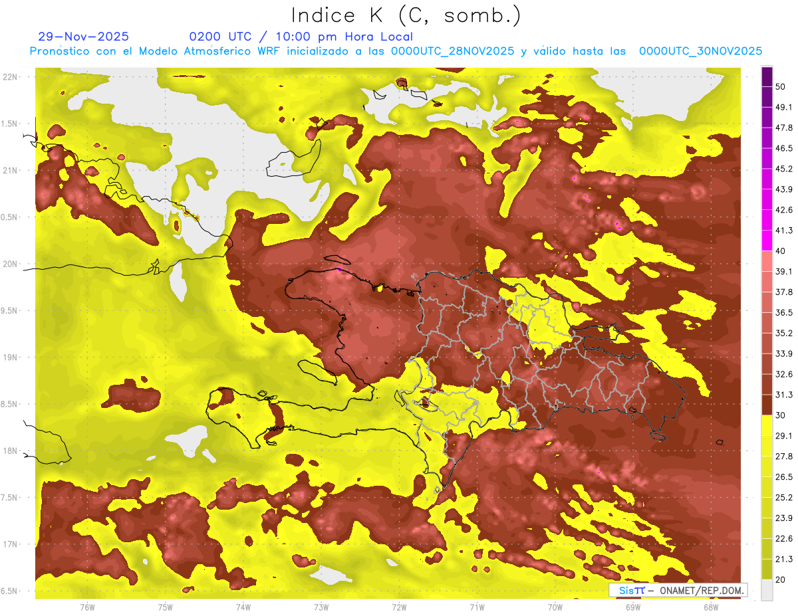Click the '23.9' colorbar value
The image size is (798, 616).
[x=783, y=518]
